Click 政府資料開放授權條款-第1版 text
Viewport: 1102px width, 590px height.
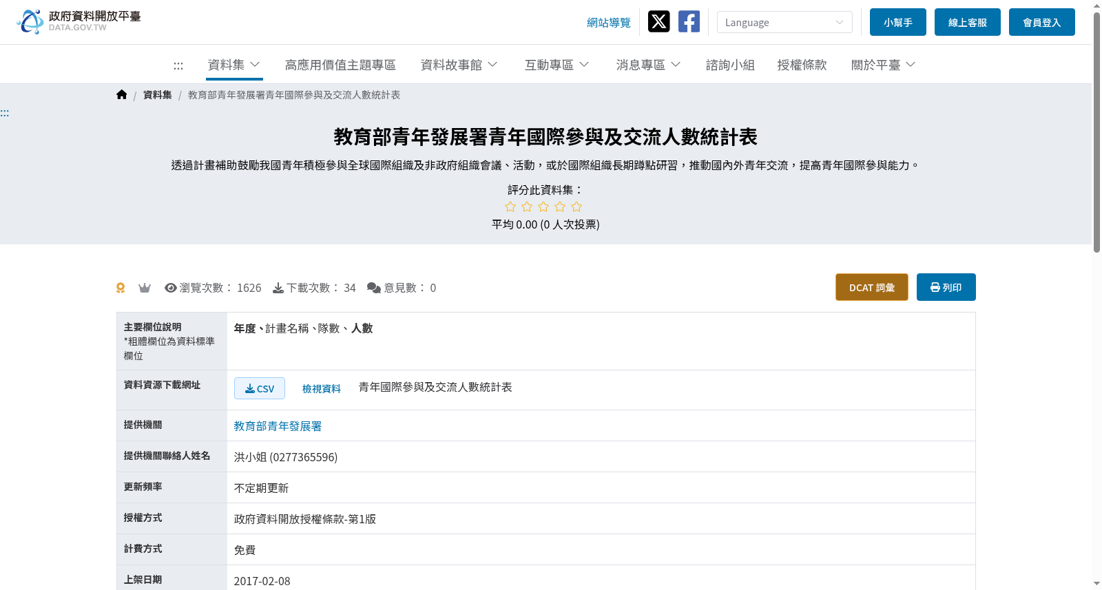(x=305, y=519)
